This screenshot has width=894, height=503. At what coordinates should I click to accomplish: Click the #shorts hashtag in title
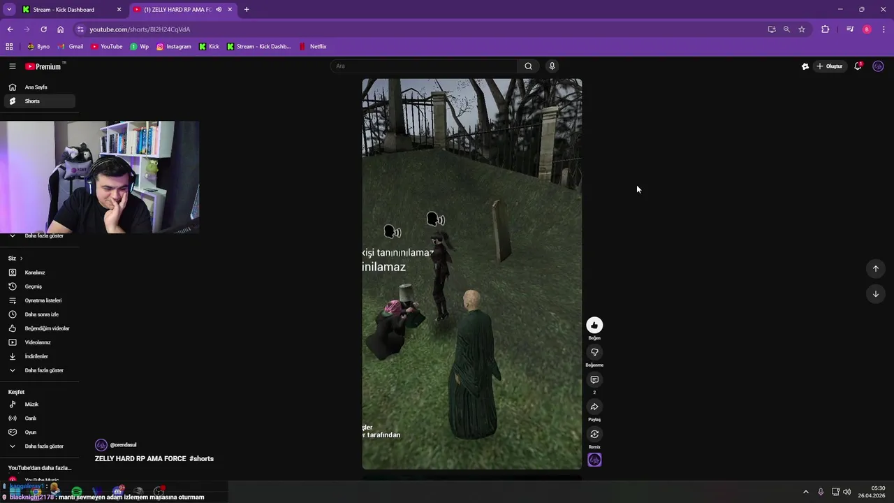(x=201, y=459)
